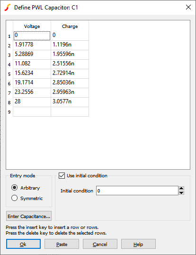Image resolution: width=196 pixels, height=255 pixels.
Task: Click the empty voltage cell in row 9
Action: point(32,111)
